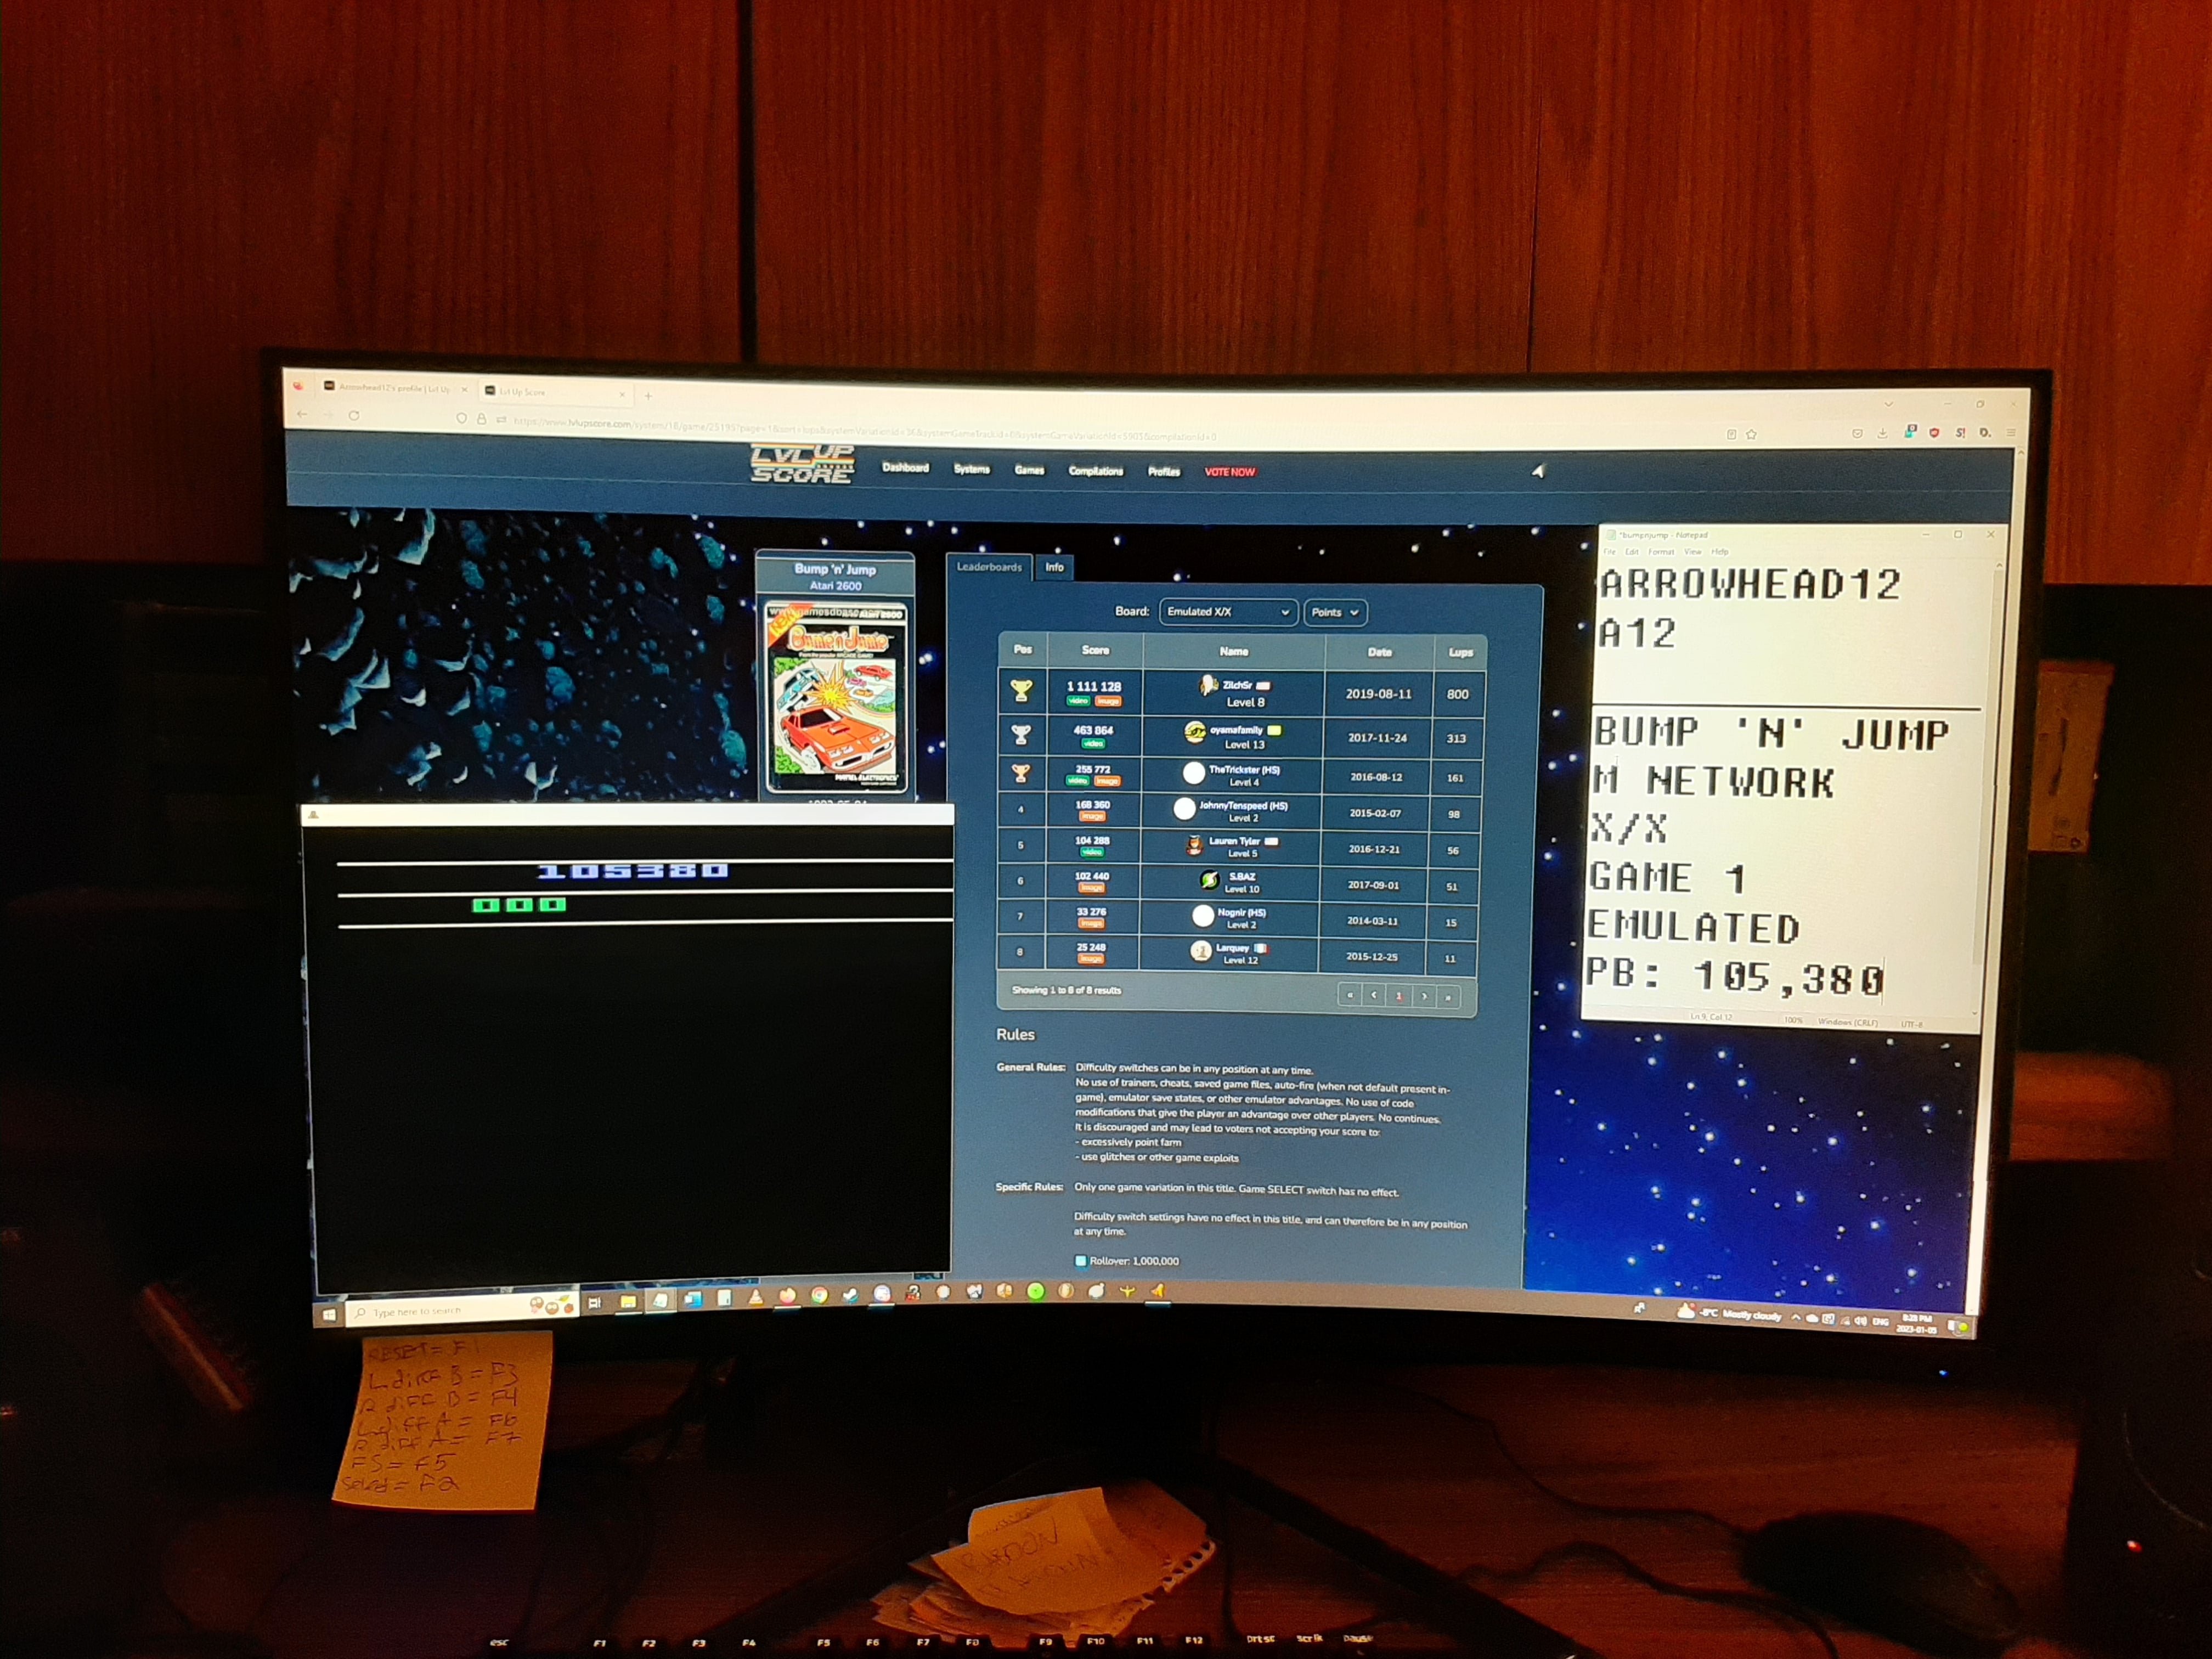Screen dimensions: 2212x1659
Task: Click the VOTE NOW link
Action: [1229, 472]
